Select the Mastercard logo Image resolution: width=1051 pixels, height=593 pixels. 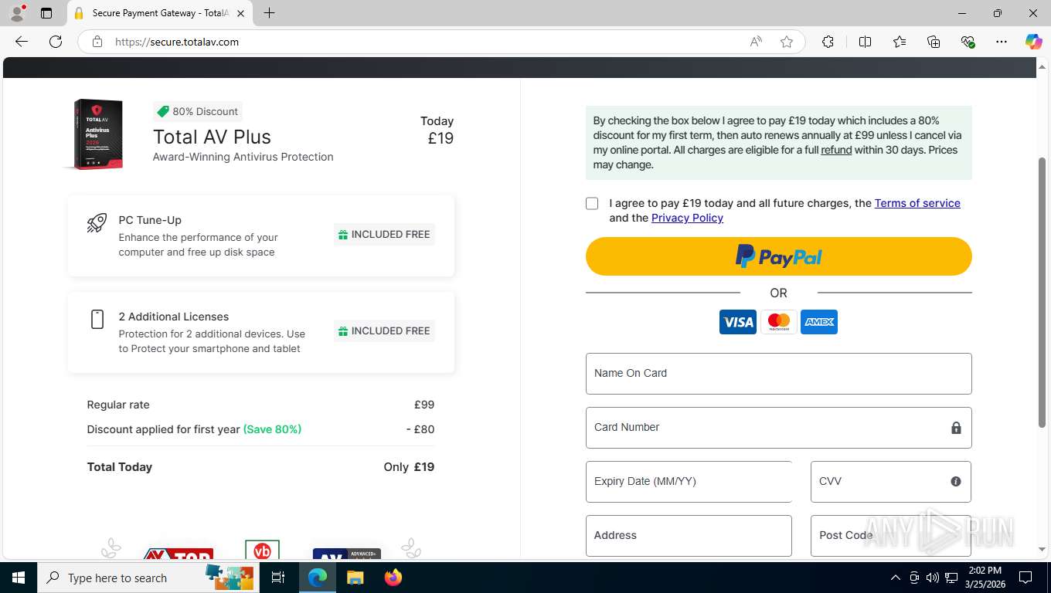tap(779, 322)
